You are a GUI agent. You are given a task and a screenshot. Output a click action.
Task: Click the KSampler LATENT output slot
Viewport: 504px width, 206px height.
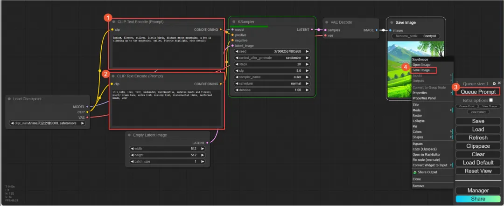coord(312,29)
